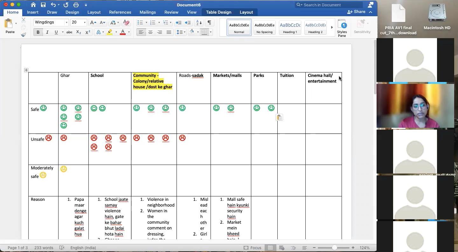Expand the styles gallery arrow

pyautogui.click(x=332, y=27)
